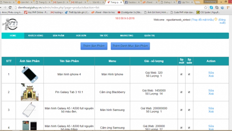Click Xoá for Galaxy A5 màu đen

pyautogui.click(x=211, y=112)
